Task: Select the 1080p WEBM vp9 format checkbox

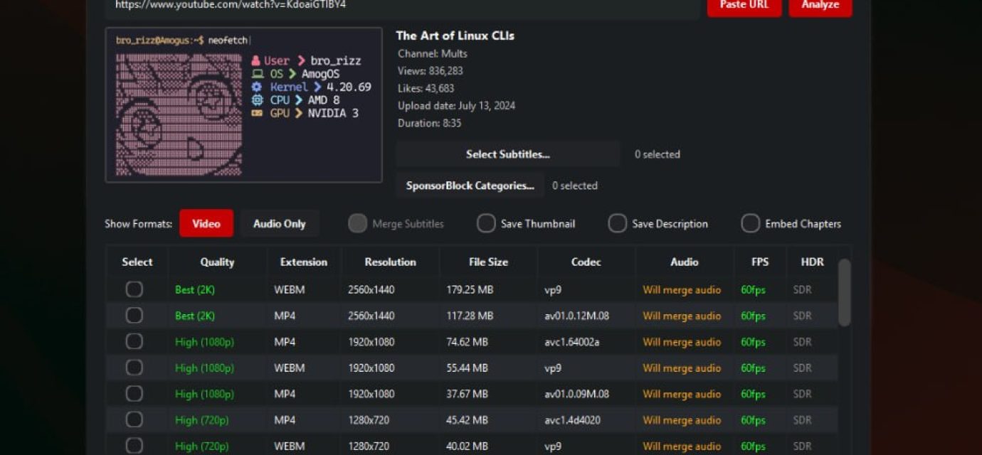Action: click(134, 368)
